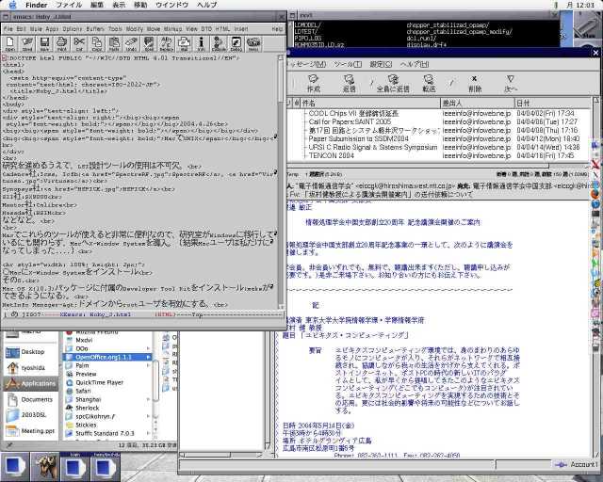Save the buffer using the XEmacs floppy icon
603x482 pixels.
[x=44, y=44]
